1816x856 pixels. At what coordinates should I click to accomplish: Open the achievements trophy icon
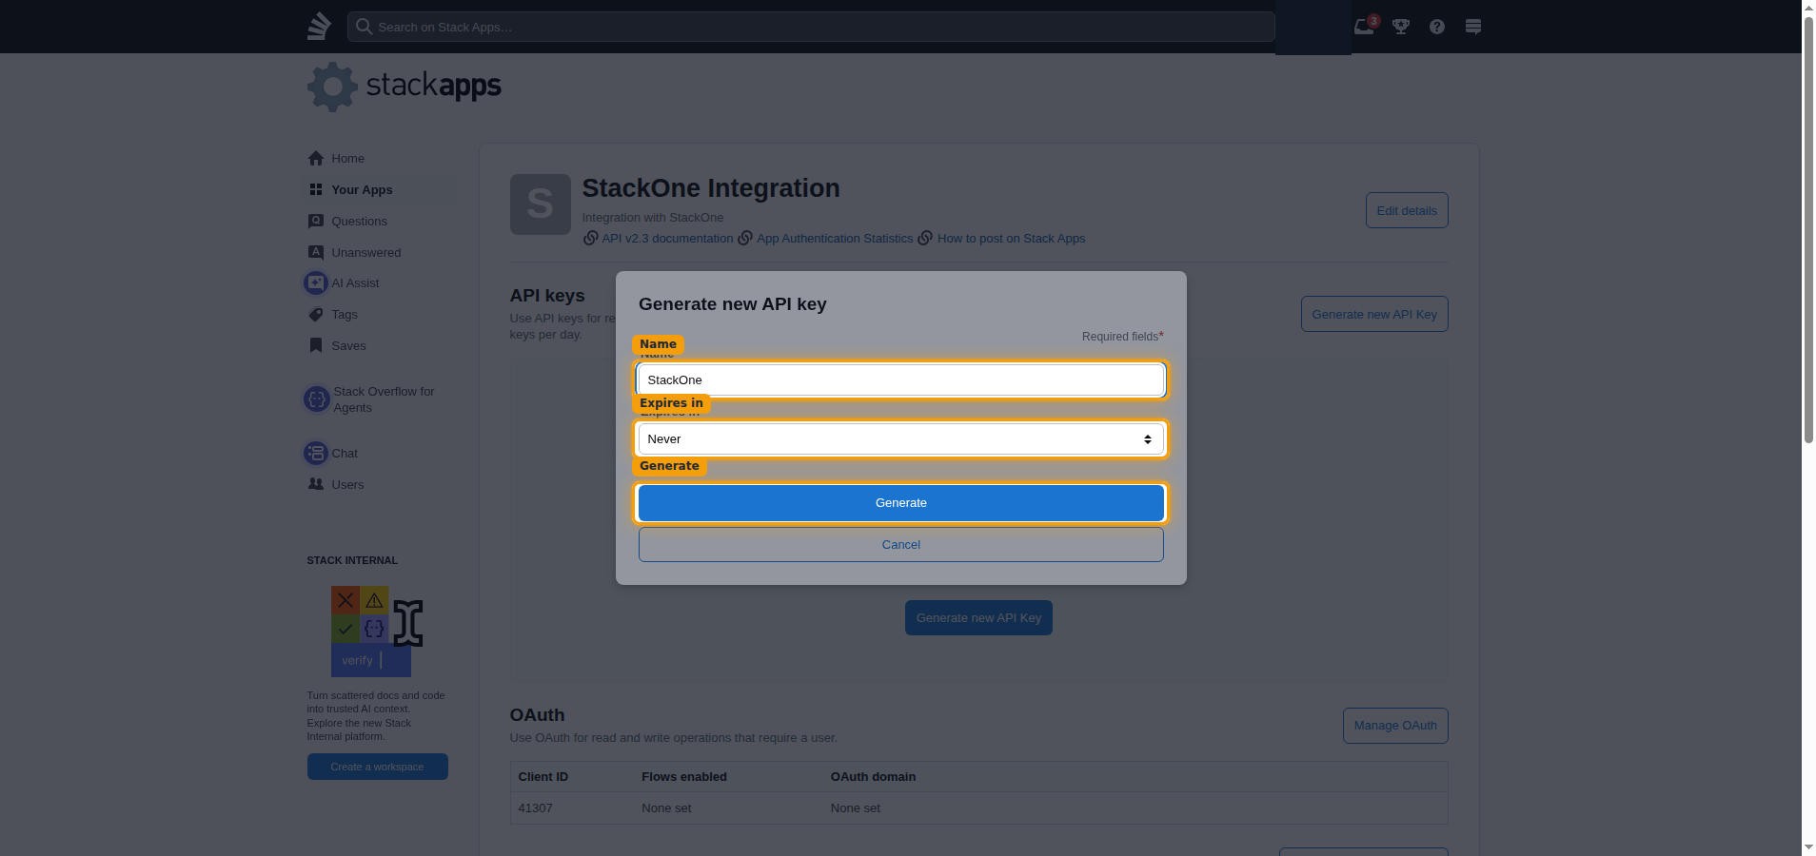tap(1401, 27)
